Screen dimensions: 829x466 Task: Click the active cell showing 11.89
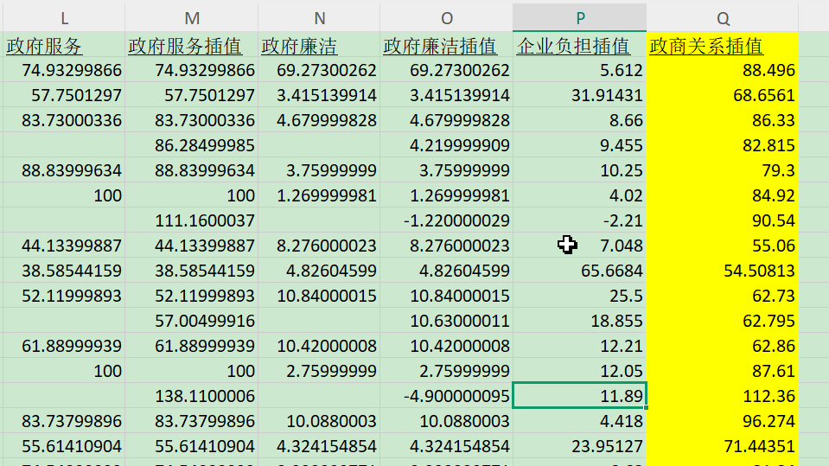coord(579,396)
